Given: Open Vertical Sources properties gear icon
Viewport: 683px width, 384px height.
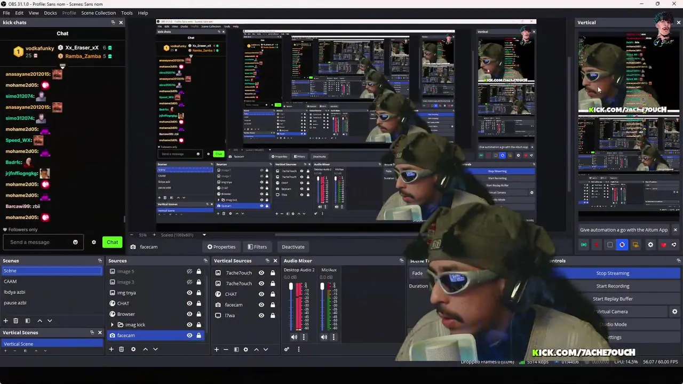Looking at the screenshot, I should tap(245, 349).
